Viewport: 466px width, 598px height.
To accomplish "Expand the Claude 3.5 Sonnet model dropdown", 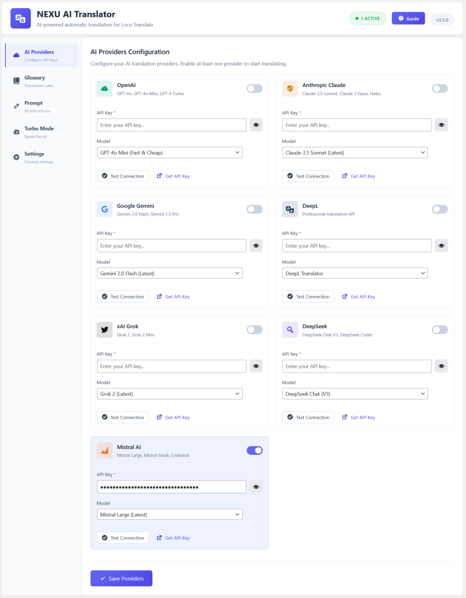I will [354, 152].
